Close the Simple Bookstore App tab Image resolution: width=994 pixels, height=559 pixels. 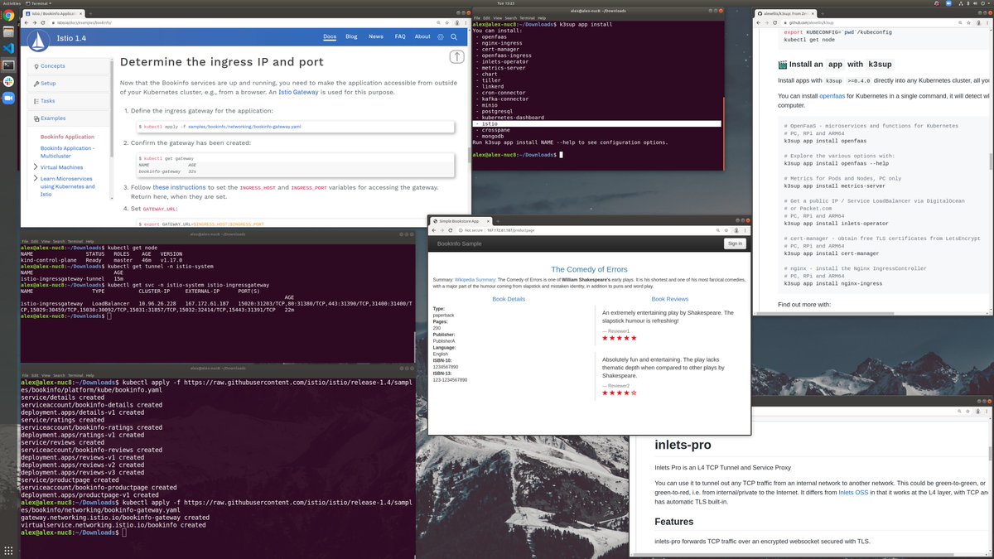pyautogui.click(x=487, y=221)
